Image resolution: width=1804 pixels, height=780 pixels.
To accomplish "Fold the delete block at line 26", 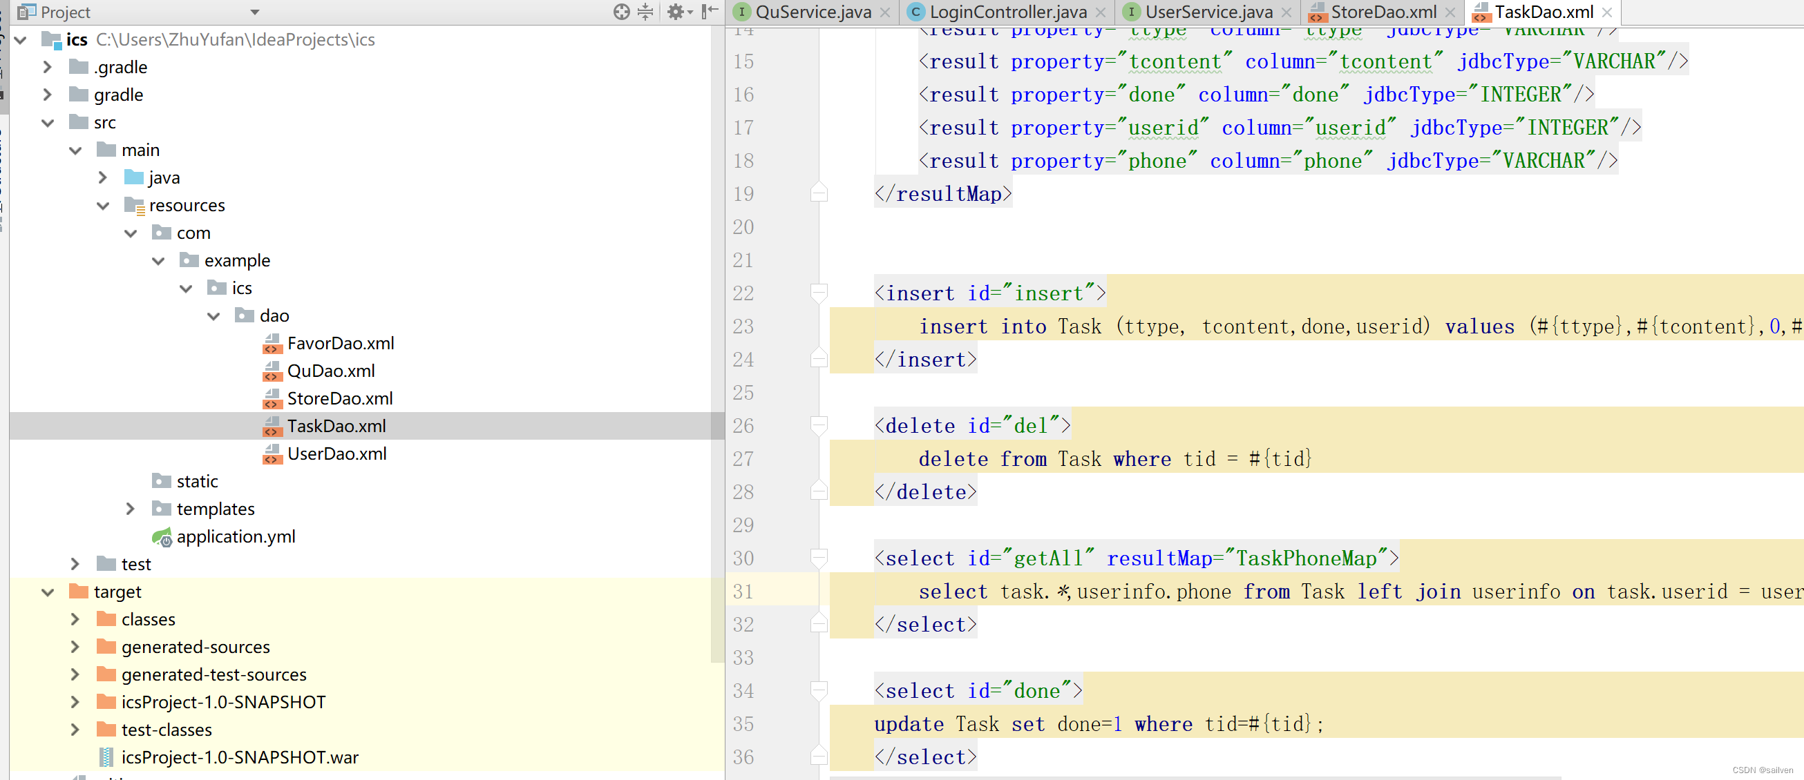I will 819,425.
